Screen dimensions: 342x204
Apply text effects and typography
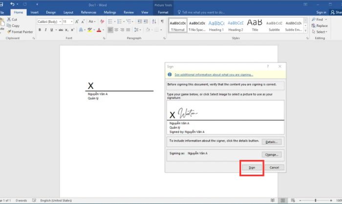tap(81, 30)
